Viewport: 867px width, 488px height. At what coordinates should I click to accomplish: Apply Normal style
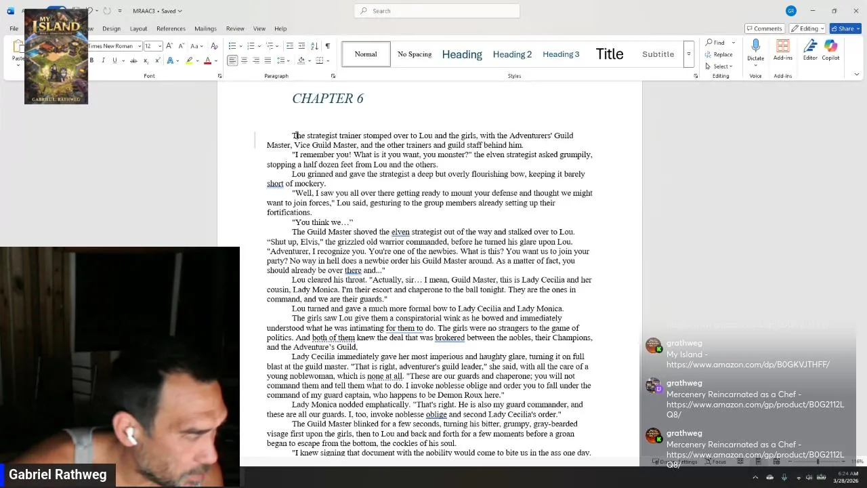[x=366, y=54]
